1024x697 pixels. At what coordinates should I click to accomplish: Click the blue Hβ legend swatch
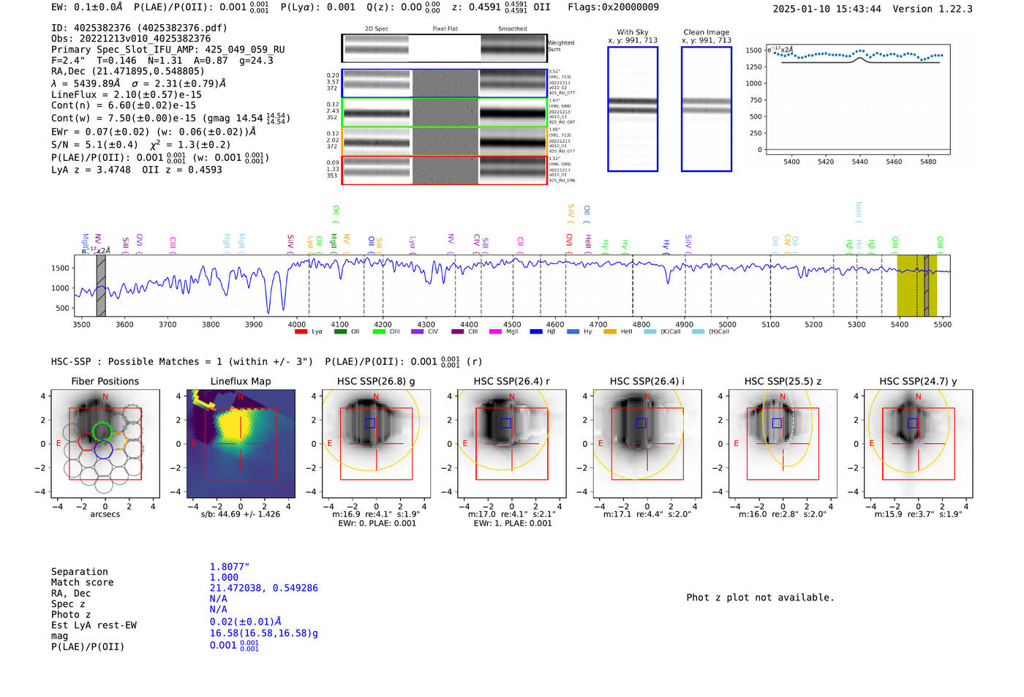(536, 332)
